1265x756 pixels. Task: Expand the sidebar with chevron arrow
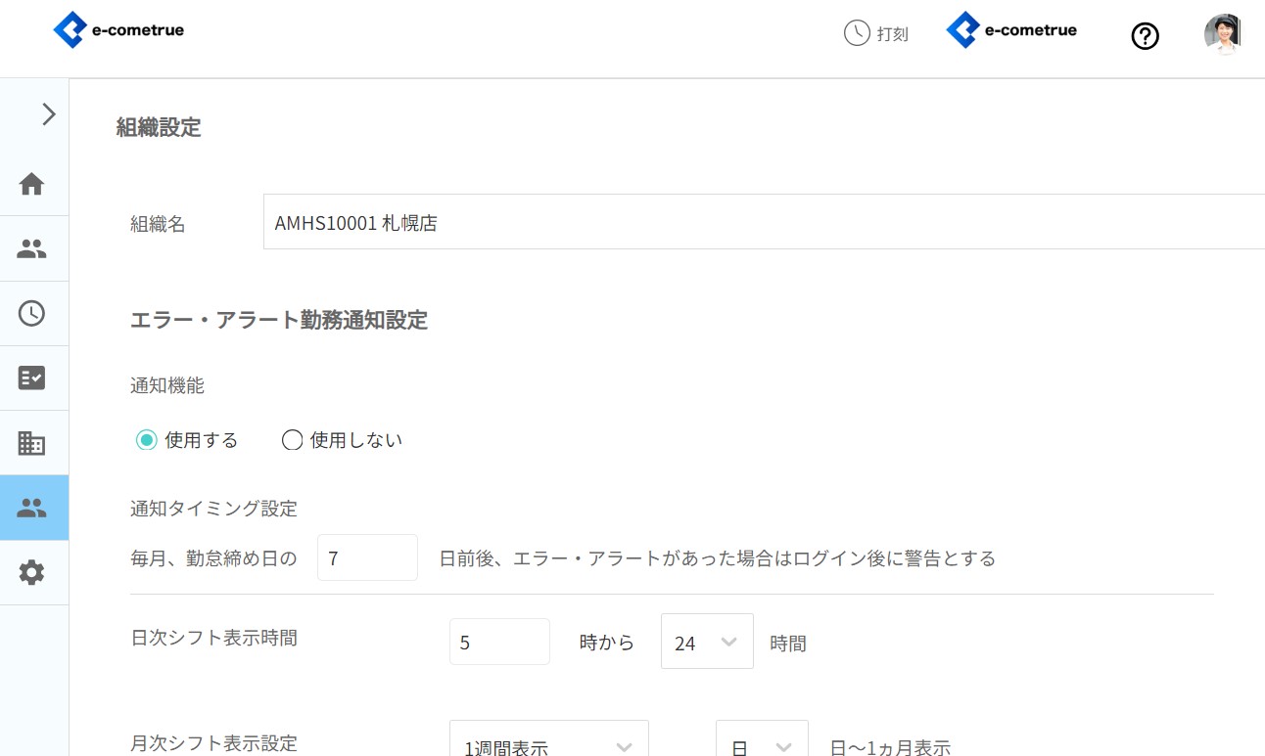coord(48,114)
